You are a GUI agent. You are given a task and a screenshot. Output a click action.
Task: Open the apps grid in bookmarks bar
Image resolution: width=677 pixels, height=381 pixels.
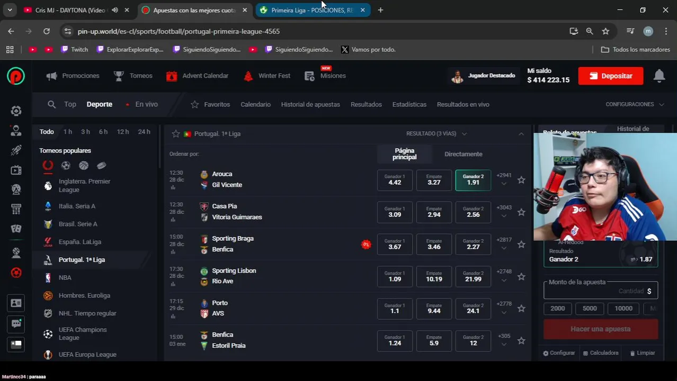10,50
